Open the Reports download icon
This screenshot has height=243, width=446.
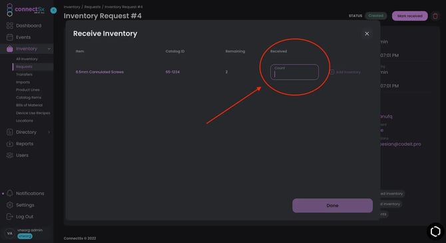[x=10, y=144]
